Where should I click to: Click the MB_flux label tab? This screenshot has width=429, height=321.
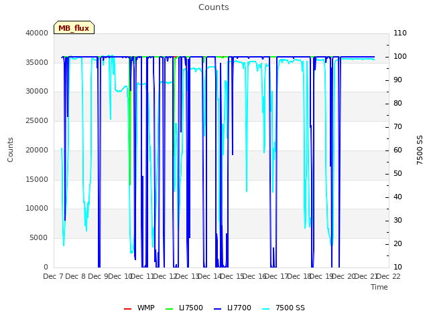coord(74,27)
